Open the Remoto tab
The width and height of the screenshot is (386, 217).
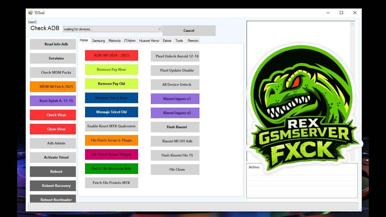pos(193,40)
